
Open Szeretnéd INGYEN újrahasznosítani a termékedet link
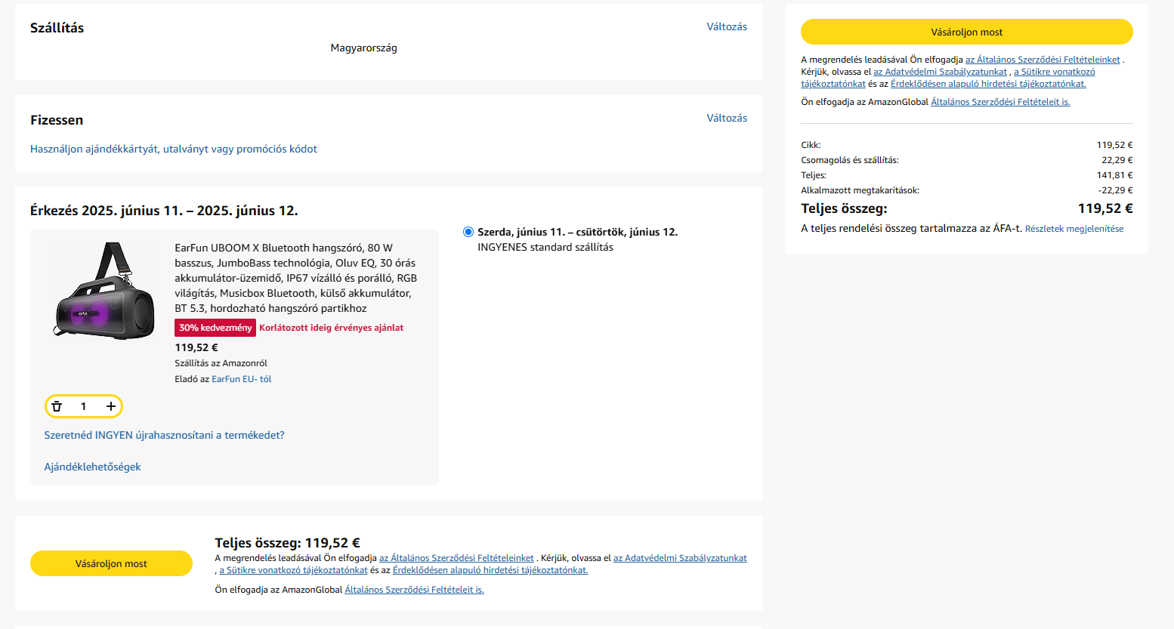tap(164, 435)
